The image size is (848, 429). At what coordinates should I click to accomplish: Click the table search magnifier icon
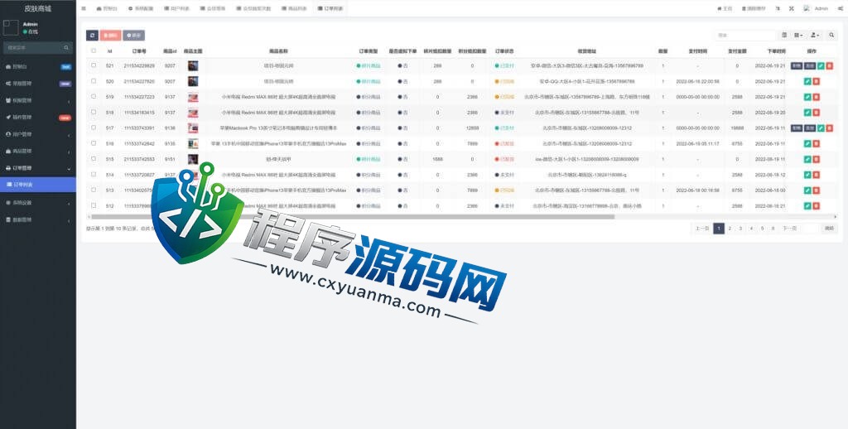coord(831,35)
